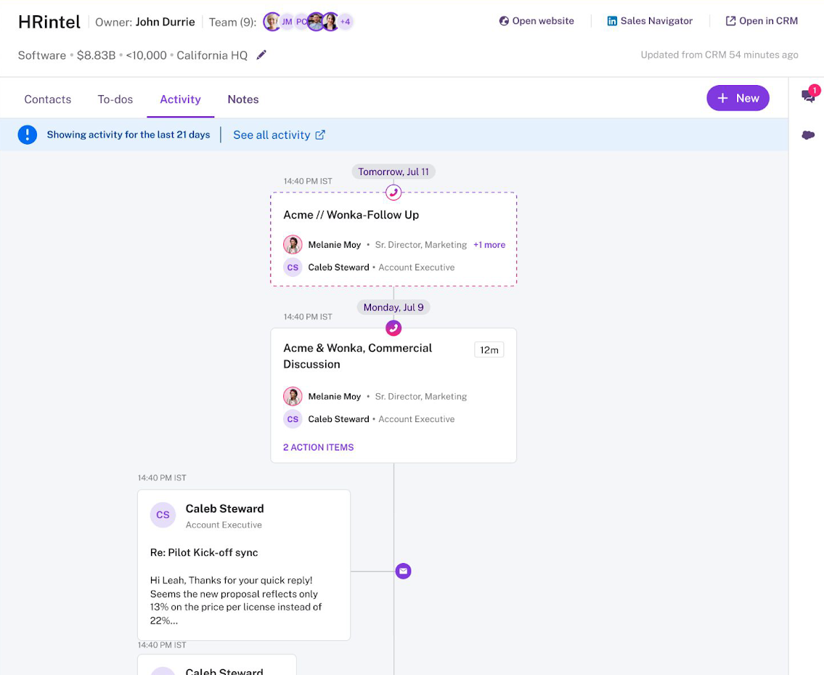
Task: Click the blue exclamation info icon
Action: (28, 134)
